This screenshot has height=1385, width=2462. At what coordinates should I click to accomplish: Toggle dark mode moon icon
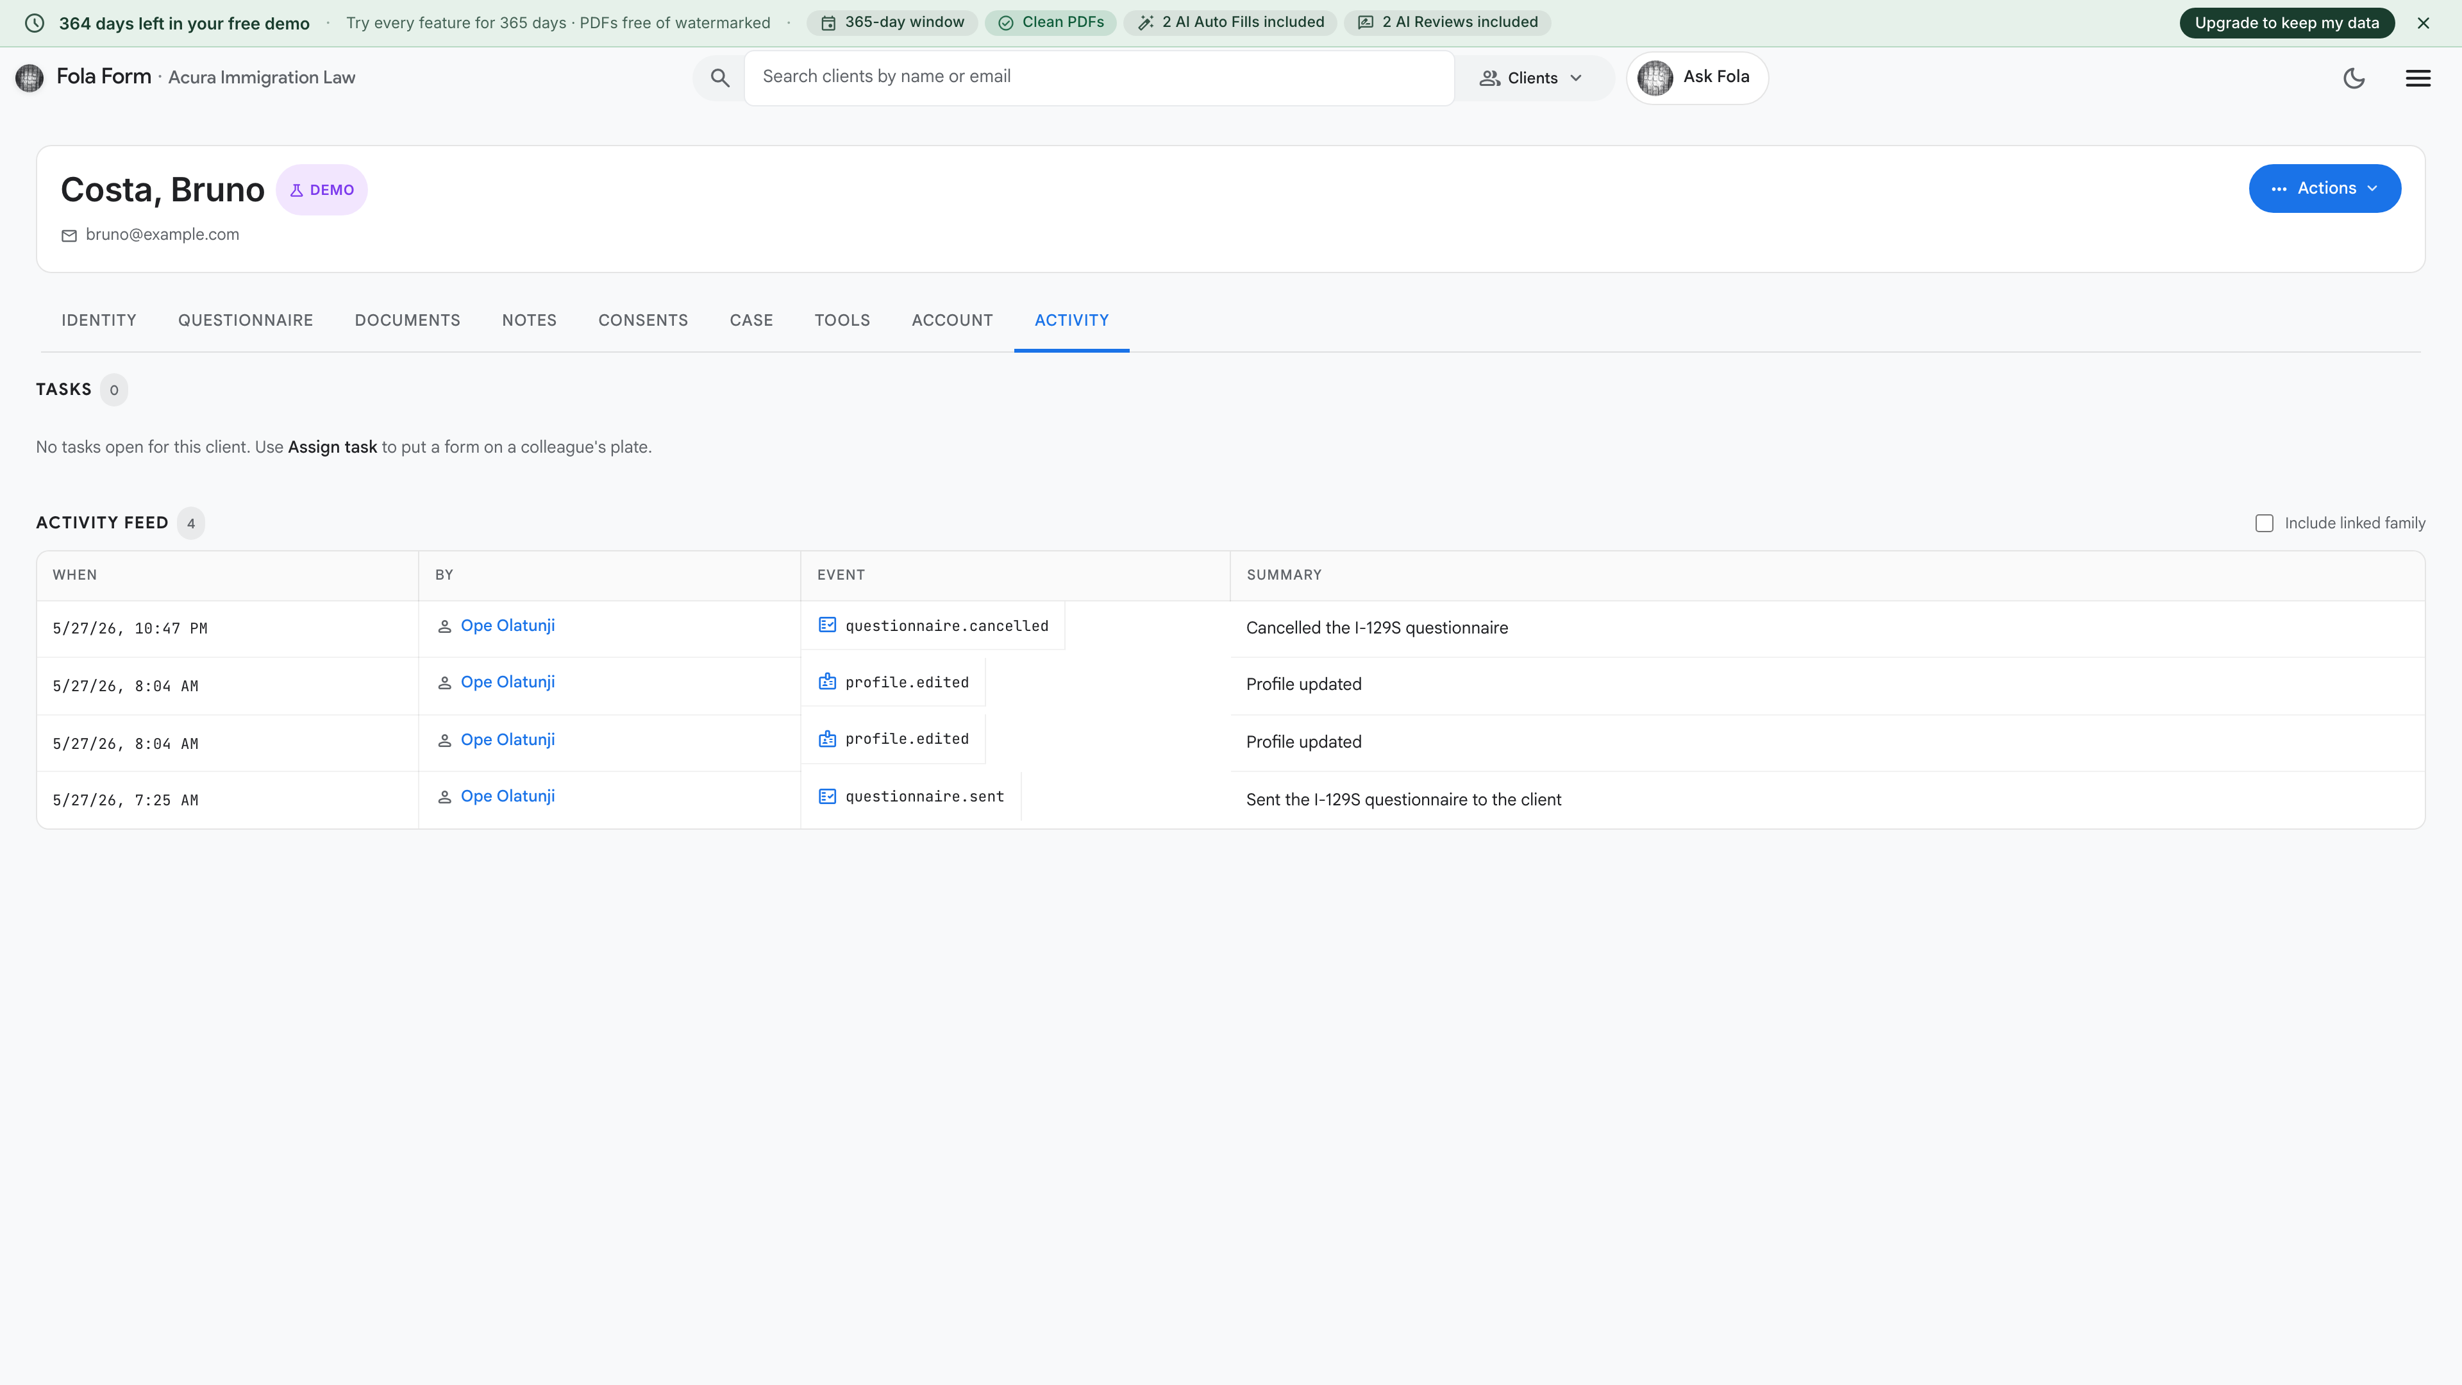[x=2354, y=78]
